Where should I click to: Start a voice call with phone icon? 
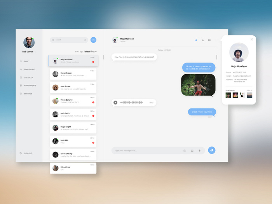[202, 40]
